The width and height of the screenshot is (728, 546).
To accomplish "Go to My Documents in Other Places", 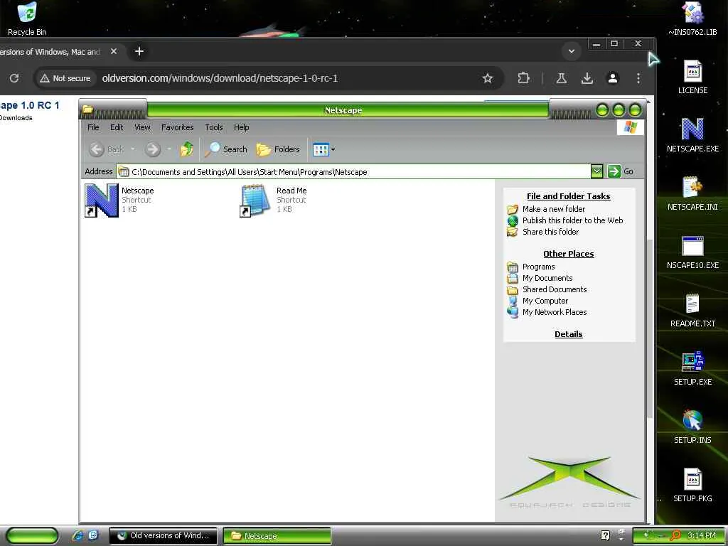I will coord(547,278).
